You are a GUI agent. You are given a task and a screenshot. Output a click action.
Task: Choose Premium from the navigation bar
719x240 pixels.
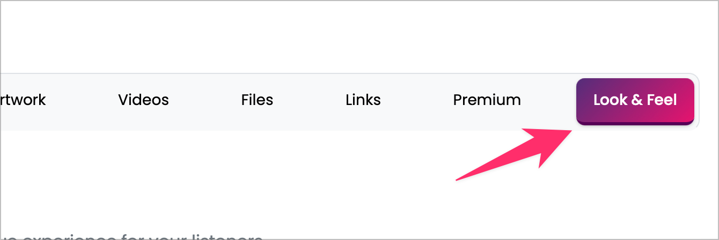[x=487, y=100]
